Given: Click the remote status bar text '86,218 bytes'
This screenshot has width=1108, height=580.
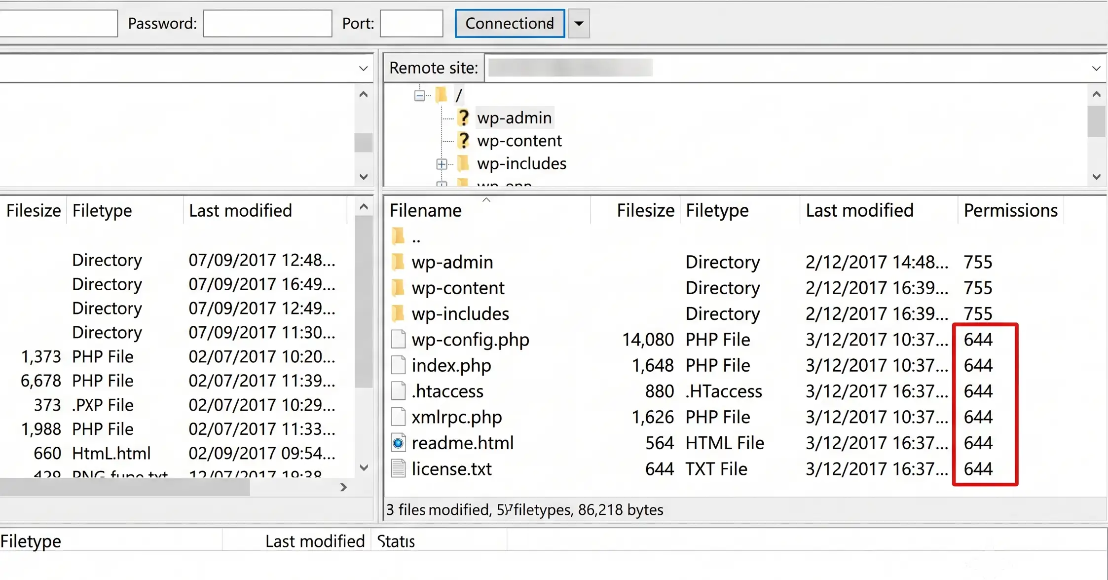Looking at the screenshot, I should (x=620, y=509).
